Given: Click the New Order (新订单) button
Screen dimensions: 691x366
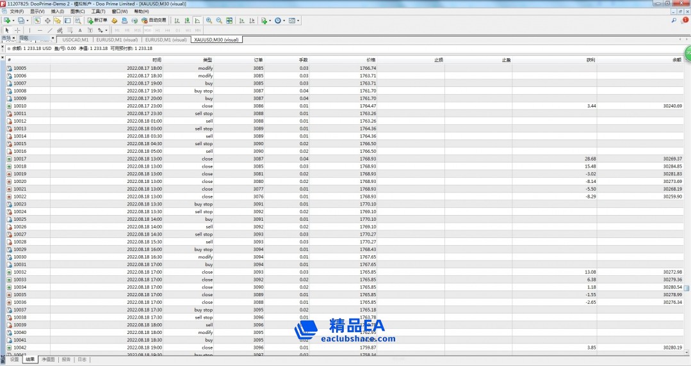Looking at the screenshot, I should [x=98, y=20].
